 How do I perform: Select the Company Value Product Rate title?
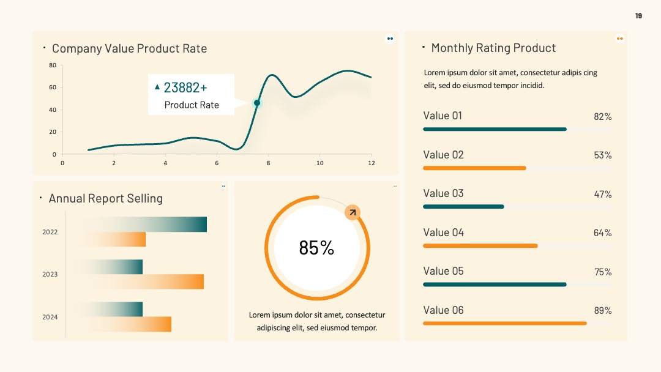(129, 48)
